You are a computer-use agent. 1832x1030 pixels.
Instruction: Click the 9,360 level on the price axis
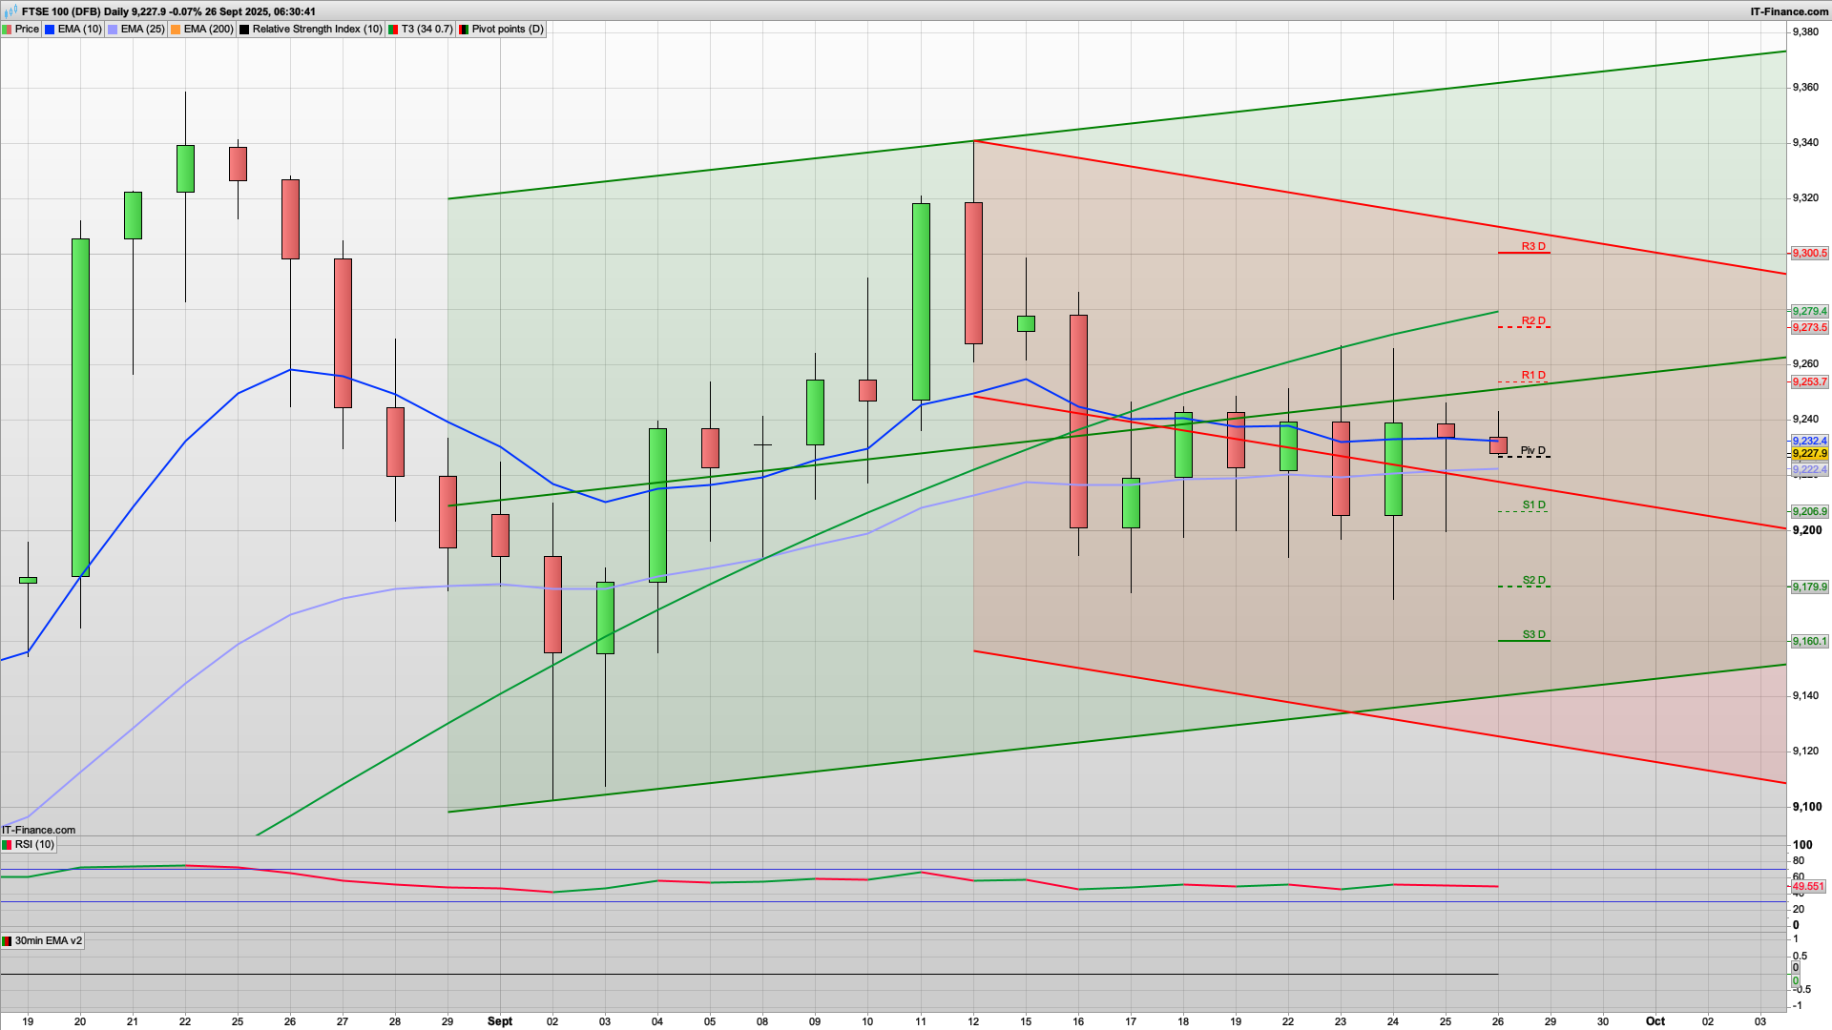1806,88
